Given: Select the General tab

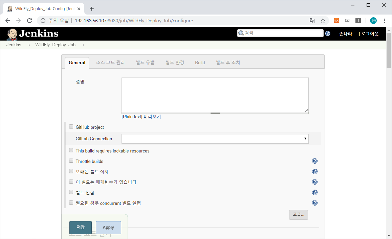Looking at the screenshot, I should coord(77,63).
